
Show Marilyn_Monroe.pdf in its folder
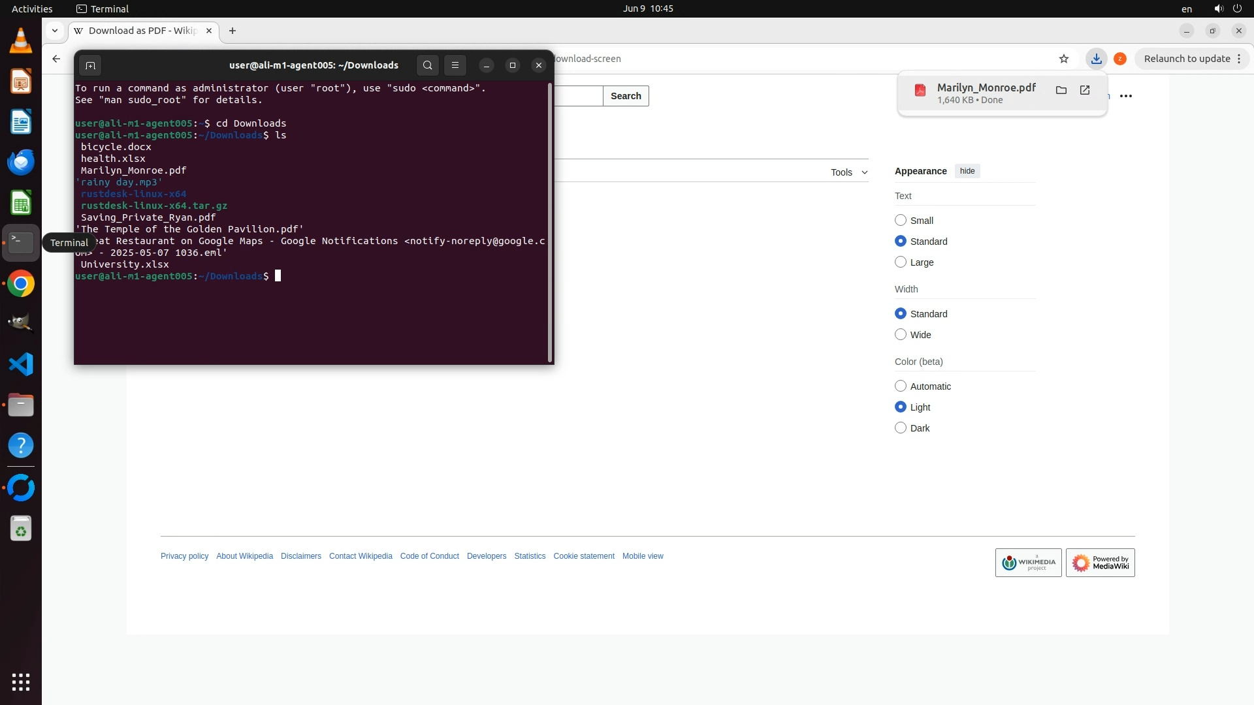pos(1061,90)
